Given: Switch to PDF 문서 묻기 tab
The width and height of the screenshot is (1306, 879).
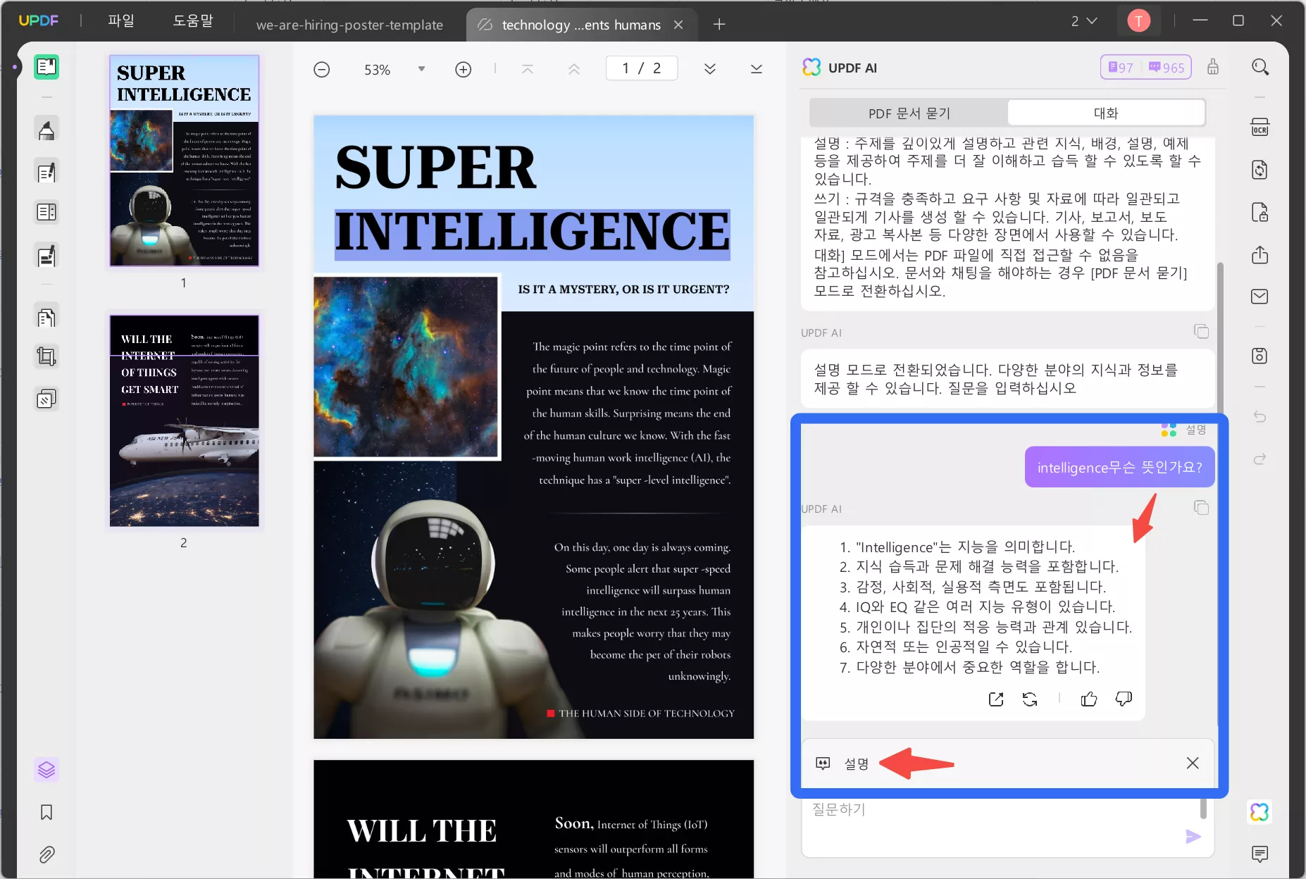Looking at the screenshot, I should click(909, 113).
